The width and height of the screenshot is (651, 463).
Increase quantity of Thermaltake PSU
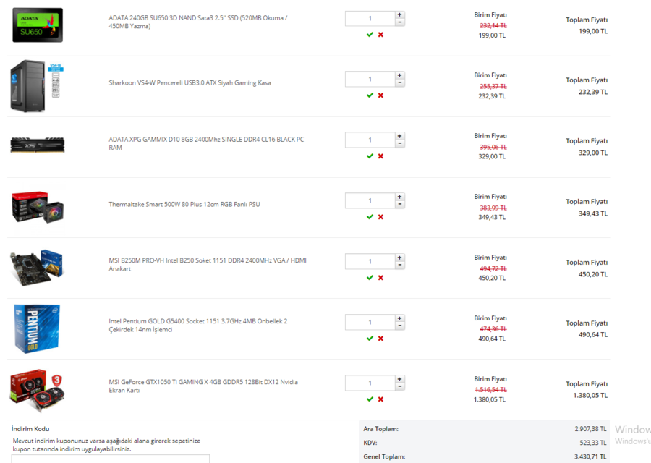pos(399,197)
